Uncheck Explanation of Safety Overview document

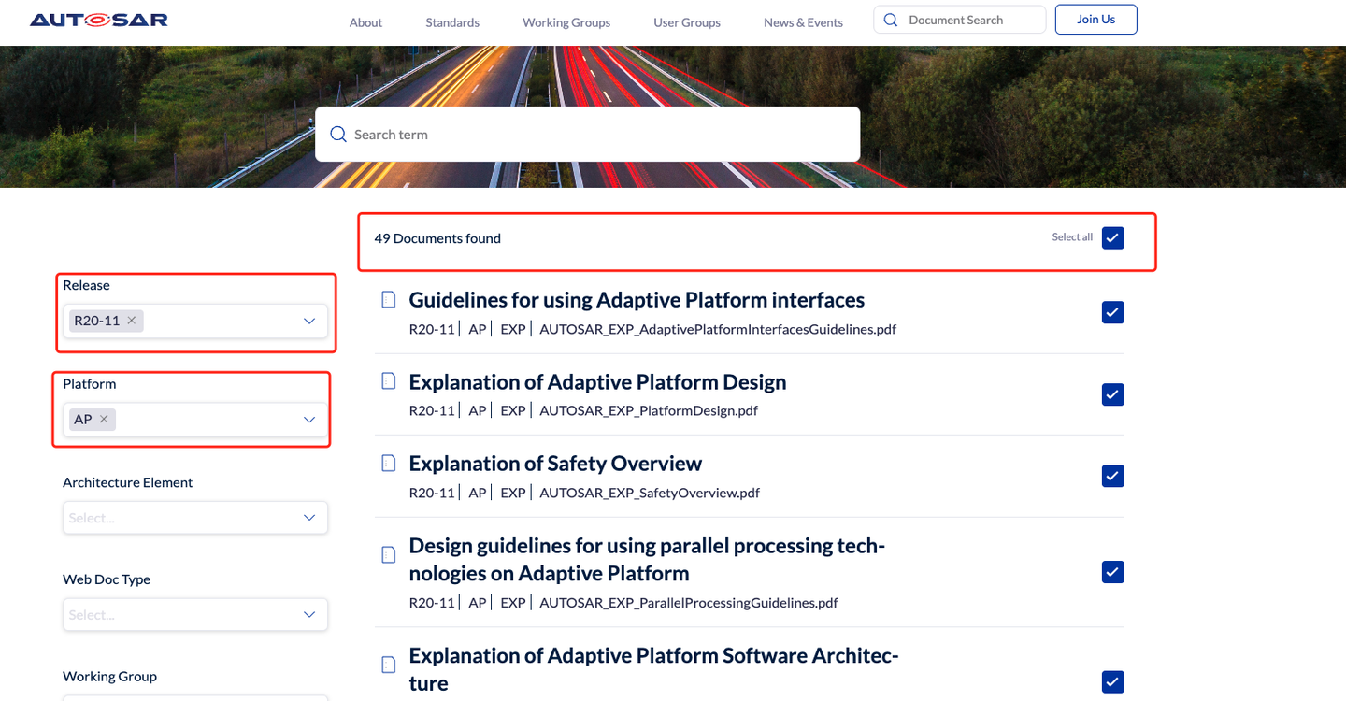pyautogui.click(x=1112, y=476)
